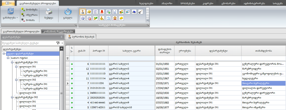Image resolution: width=286 pixels, height=110 pixels.
Task: Expand the icon gallery with bottom arrow
Action: [147, 20]
